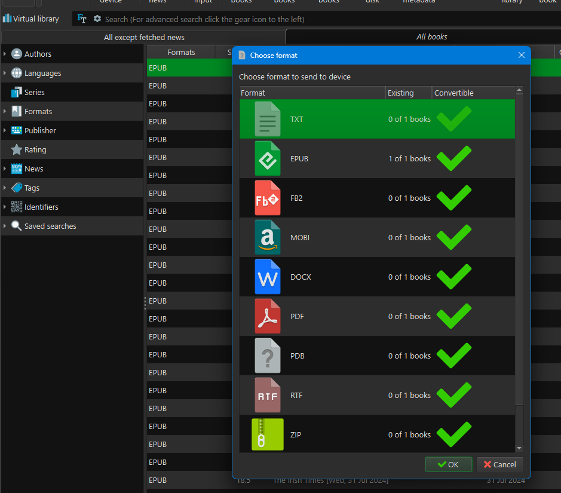This screenshot has height=493, width=561.
Task: Click '0 of 1 books' in ZIP row
Action: point(409,434)
